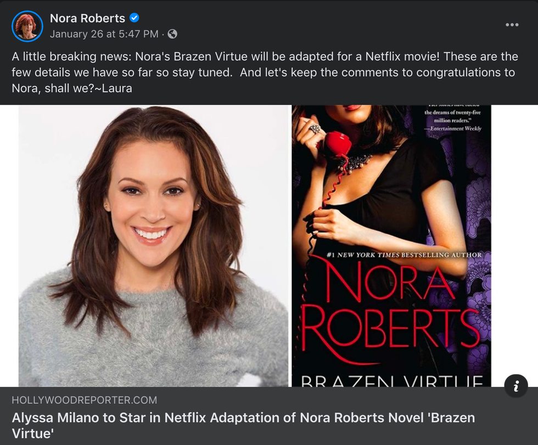Click the '#1 New York Times Bestselling Author' line

click(405, 255)
